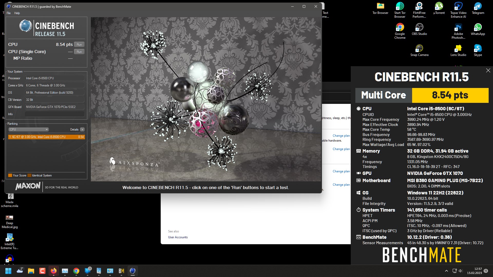Open the Deep Medical.jpg desktop file
The height and width of the screenshot is (277, 493).
click(x=10, y=222)
